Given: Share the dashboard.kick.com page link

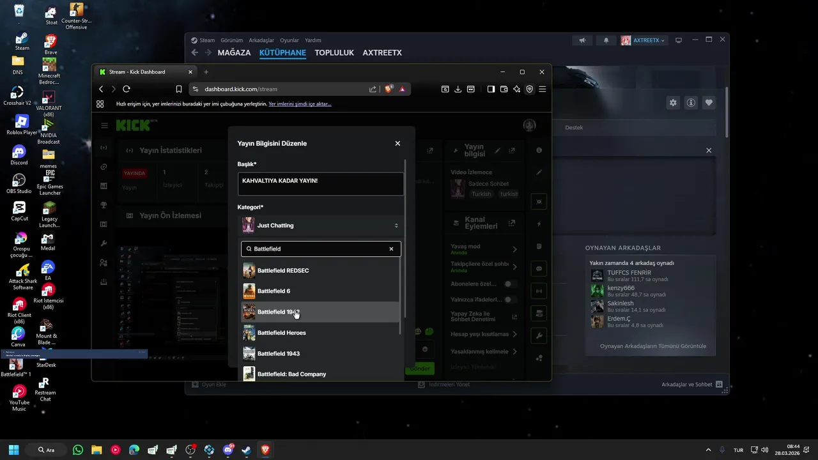Looking at the screenshot, I should pos(373,89).
